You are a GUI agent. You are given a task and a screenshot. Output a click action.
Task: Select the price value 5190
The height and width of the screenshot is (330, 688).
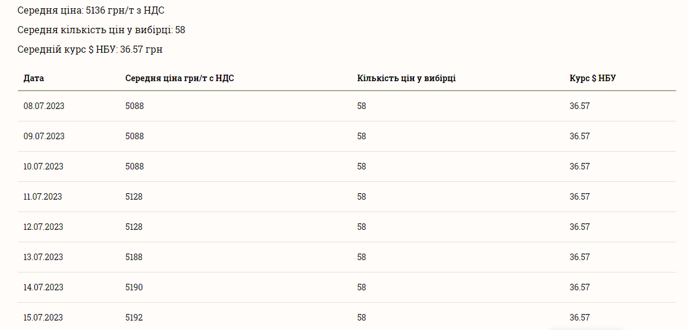[x=134, y=287]
